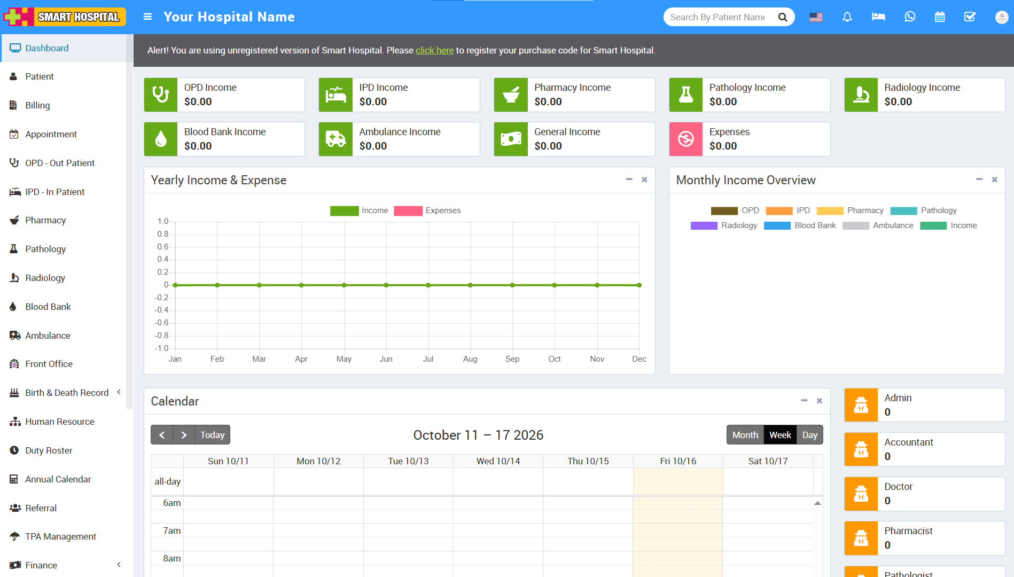Toggle Pharmacy legend in Monthly Income Overview
This screenshot has height=577, width=1014.
[850, 210]
